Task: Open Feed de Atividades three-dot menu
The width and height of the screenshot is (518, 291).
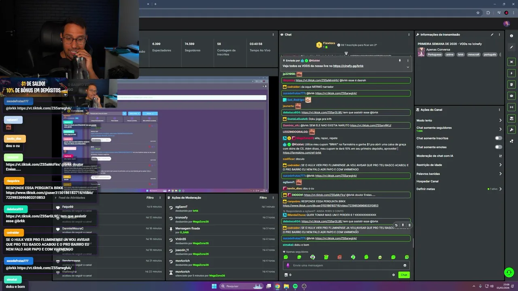Action: (x=159, y=198)
